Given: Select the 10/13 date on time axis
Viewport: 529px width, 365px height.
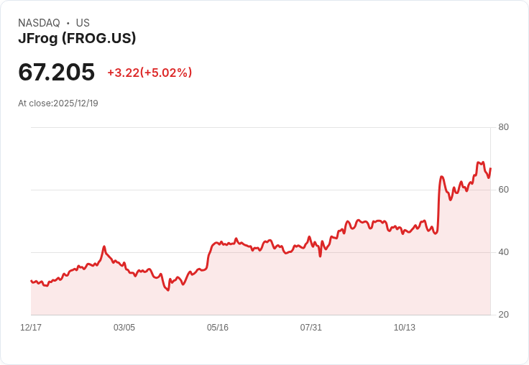Looking at the screenshot, I should (x=405, y=328).
